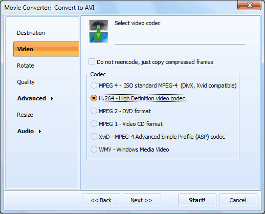Image resolution: width=265 pixels, height=214 pixels.
Task: Open the Destination page
Action: (x=31, y=33)
